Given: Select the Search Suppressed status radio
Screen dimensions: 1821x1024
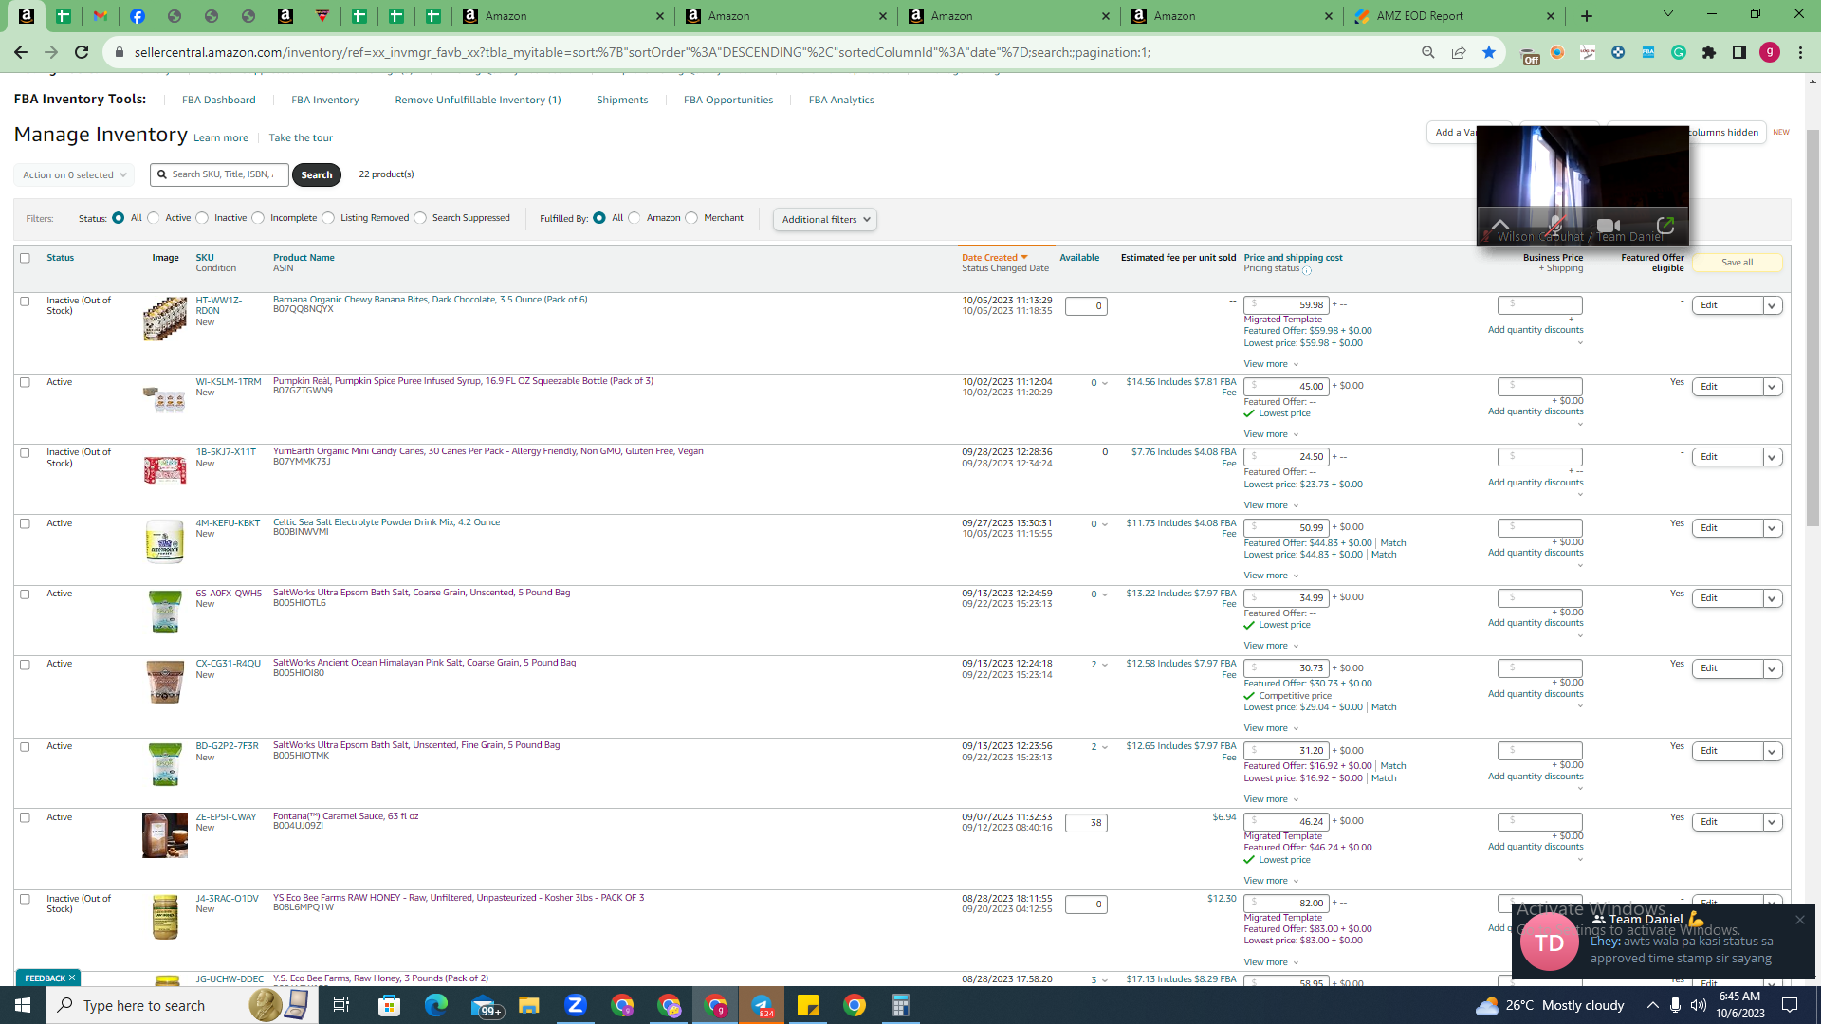Looking at the screenshot, I should coord(420,218).
